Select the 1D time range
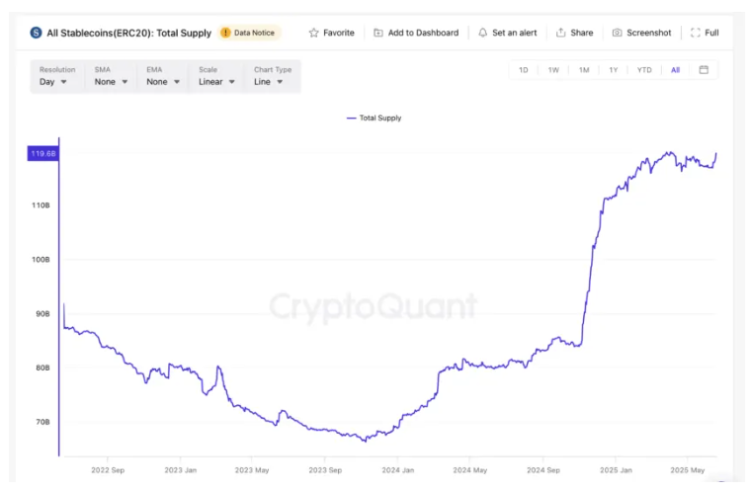750x490 pixels. coord(524,70)
